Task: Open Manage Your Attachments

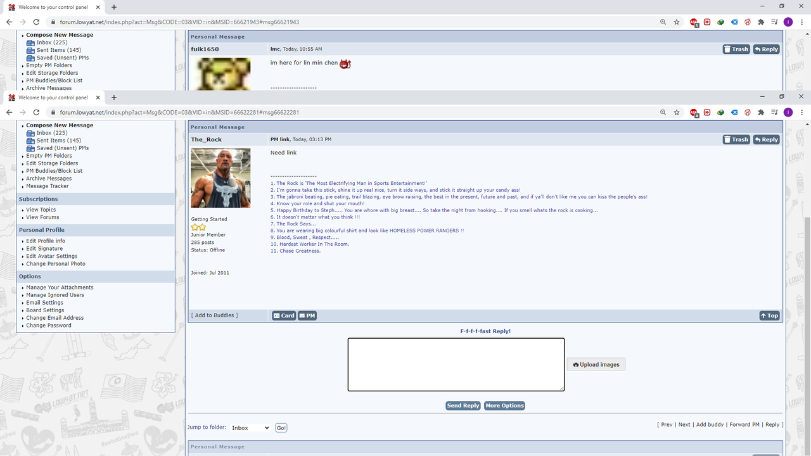Action: (x=60, y=288)
